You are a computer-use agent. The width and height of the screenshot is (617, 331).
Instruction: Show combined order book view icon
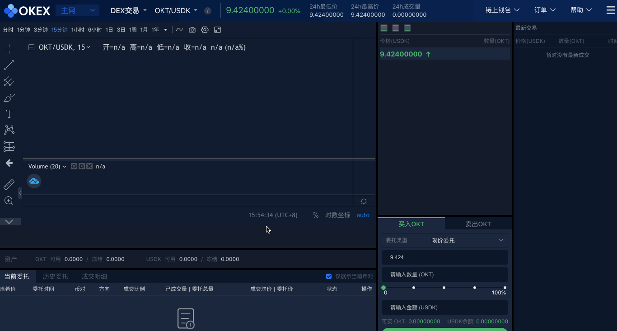click(384, 28)
